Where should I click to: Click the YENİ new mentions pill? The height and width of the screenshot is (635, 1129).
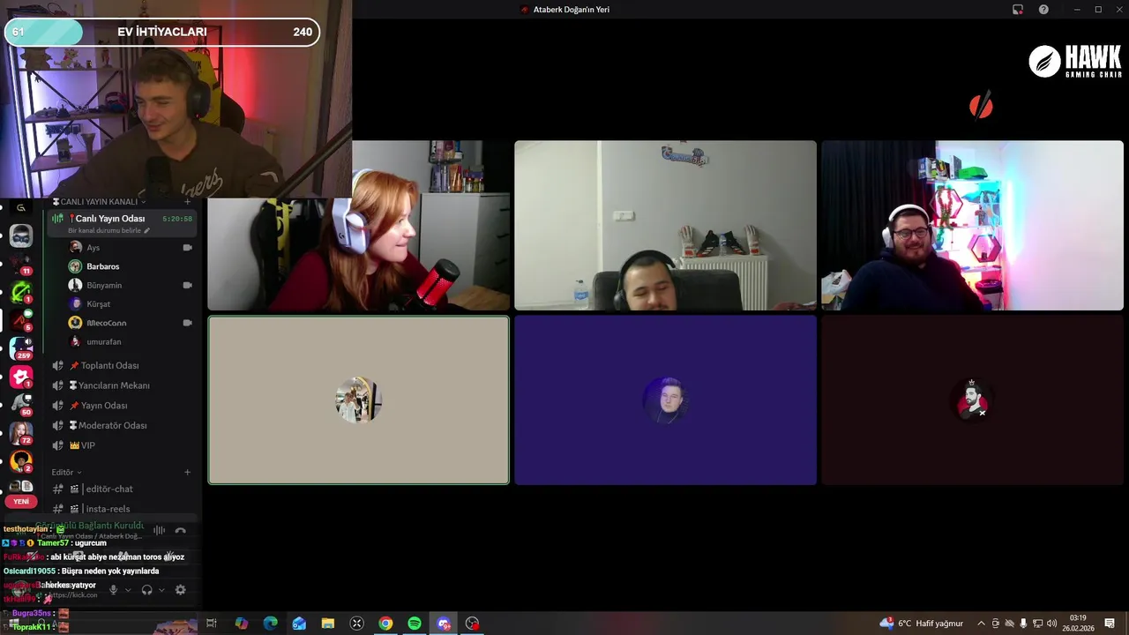point(21,501)
